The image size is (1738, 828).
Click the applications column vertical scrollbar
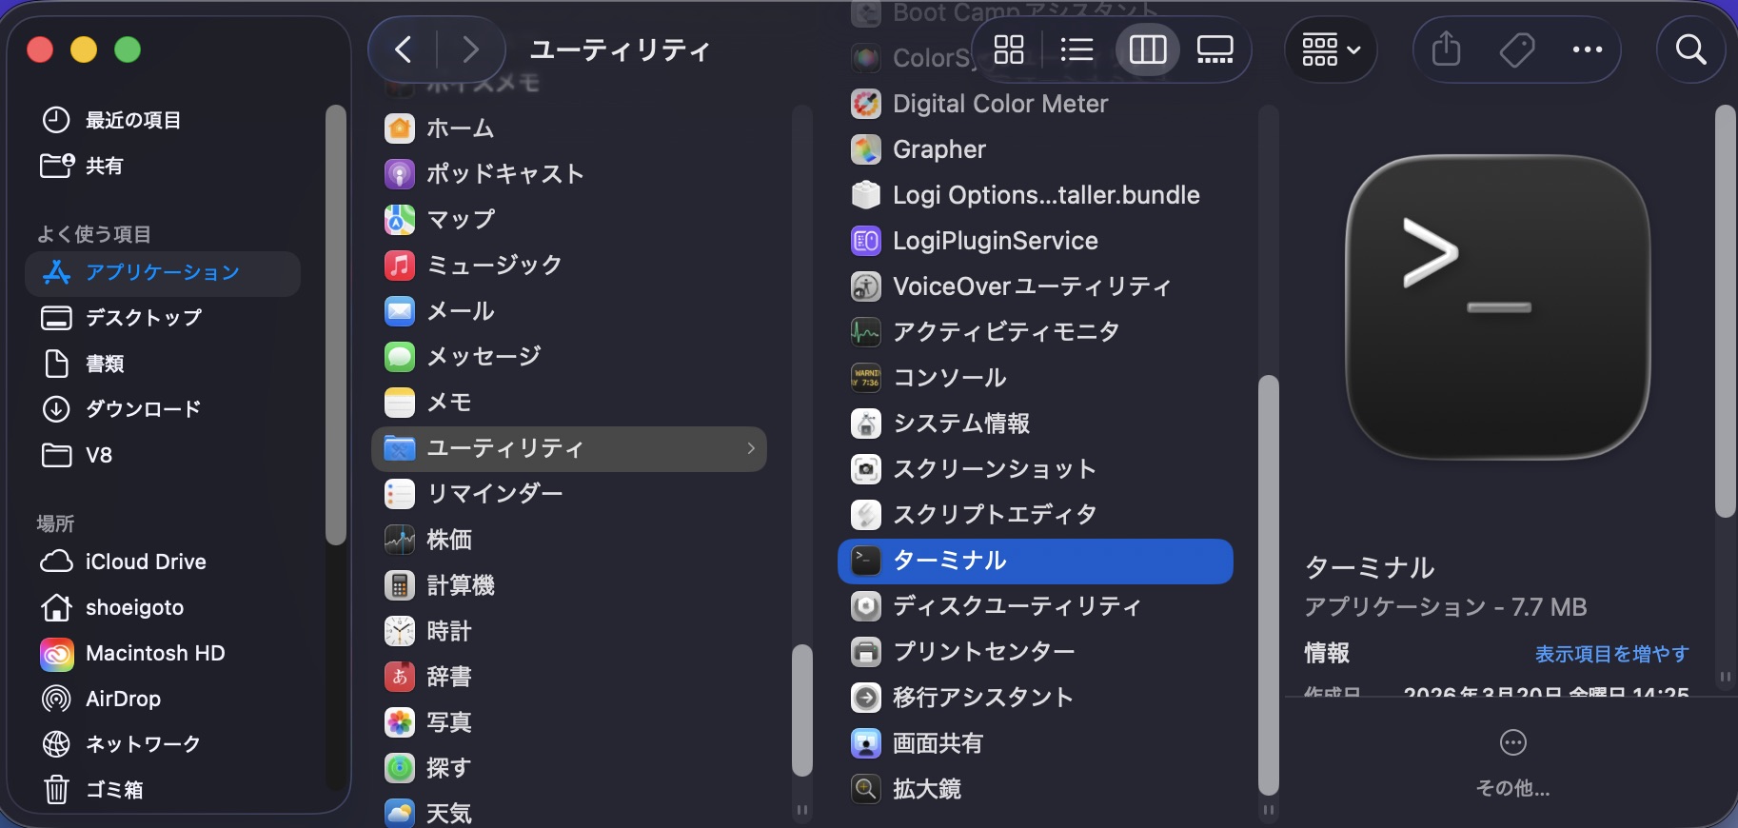point(802,710)
